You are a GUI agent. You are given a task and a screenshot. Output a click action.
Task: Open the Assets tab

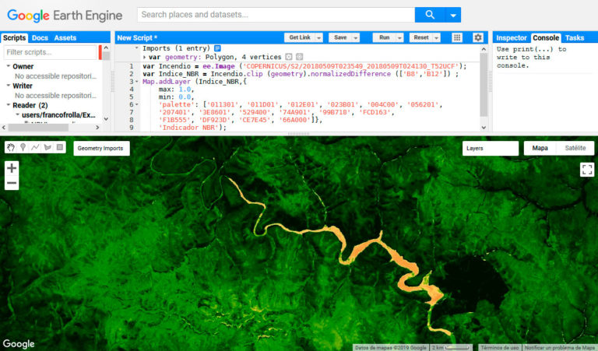tap(65, 37)
